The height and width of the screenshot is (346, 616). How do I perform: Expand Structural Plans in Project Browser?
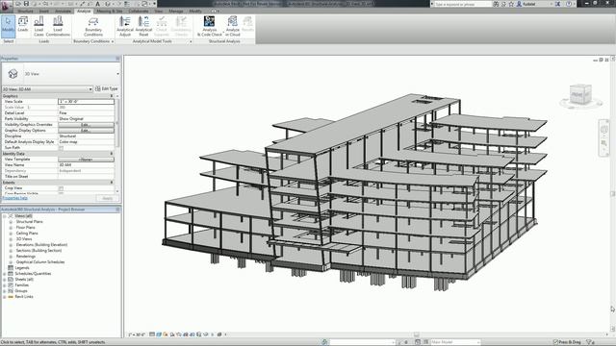click(x=11, y=222)
